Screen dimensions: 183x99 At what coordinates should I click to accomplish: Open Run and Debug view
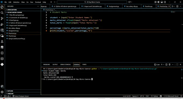2,24
